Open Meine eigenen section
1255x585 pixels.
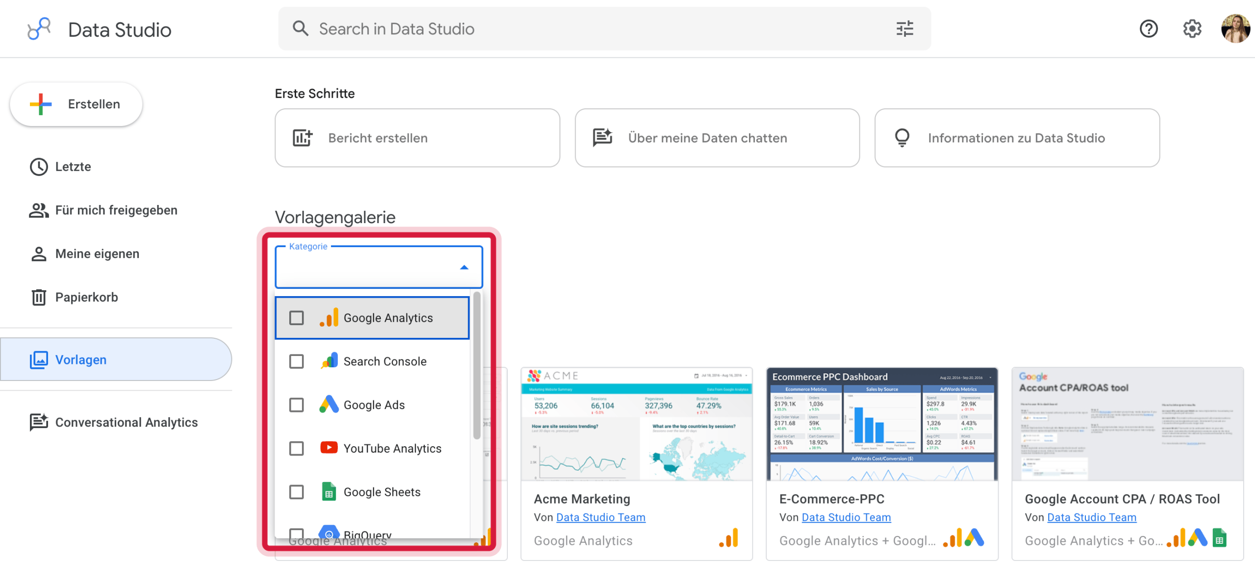click(x=116, y=254)
